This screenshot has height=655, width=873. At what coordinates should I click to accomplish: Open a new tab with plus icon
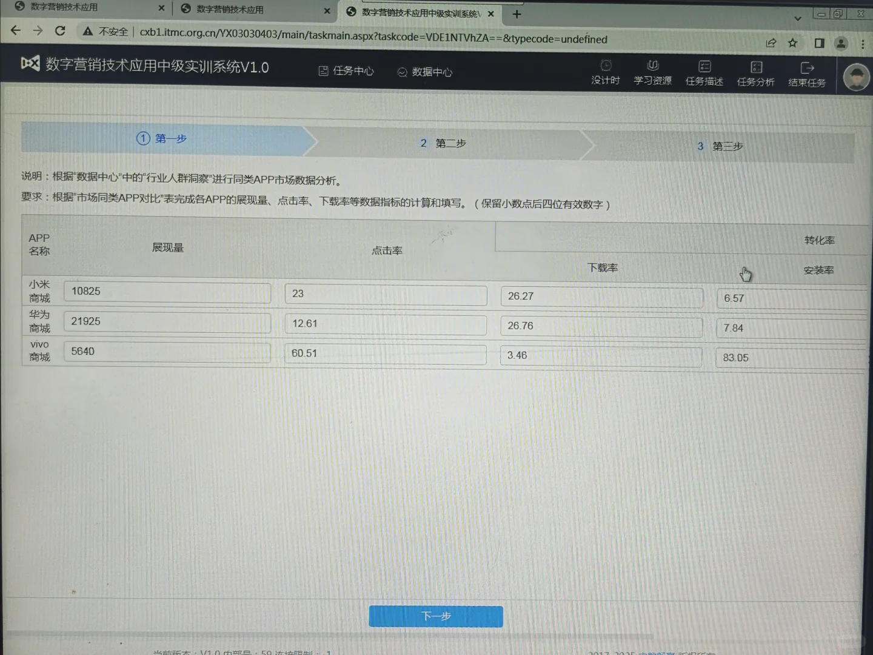click(x=517, y=14)
